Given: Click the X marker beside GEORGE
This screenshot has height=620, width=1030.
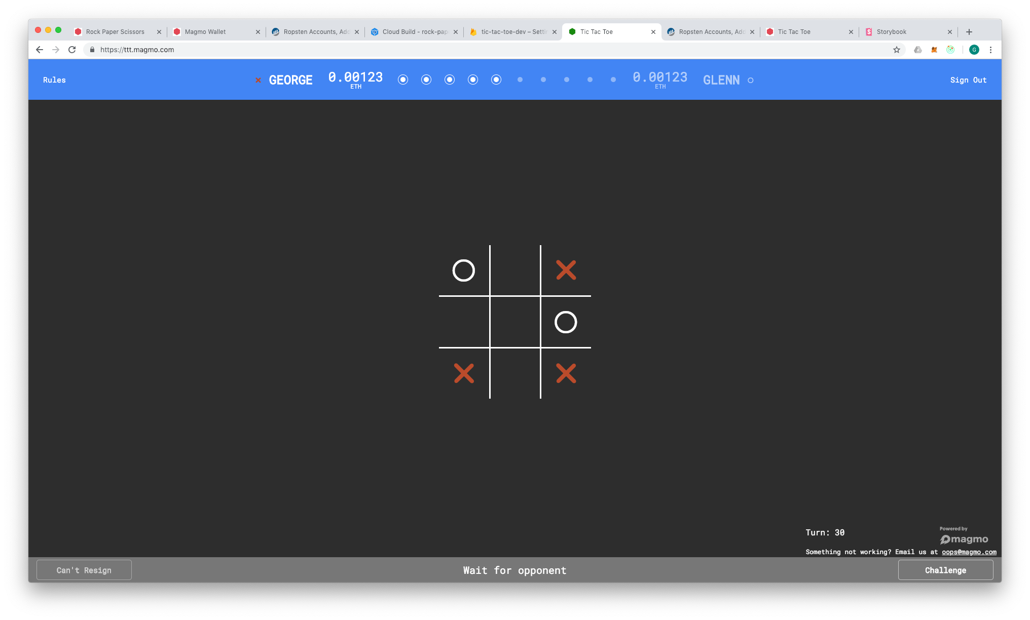Looking at the screenshot, I should coord(258,80).
